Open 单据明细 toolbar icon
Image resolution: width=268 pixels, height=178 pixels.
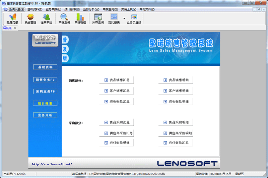click(80, 19)
